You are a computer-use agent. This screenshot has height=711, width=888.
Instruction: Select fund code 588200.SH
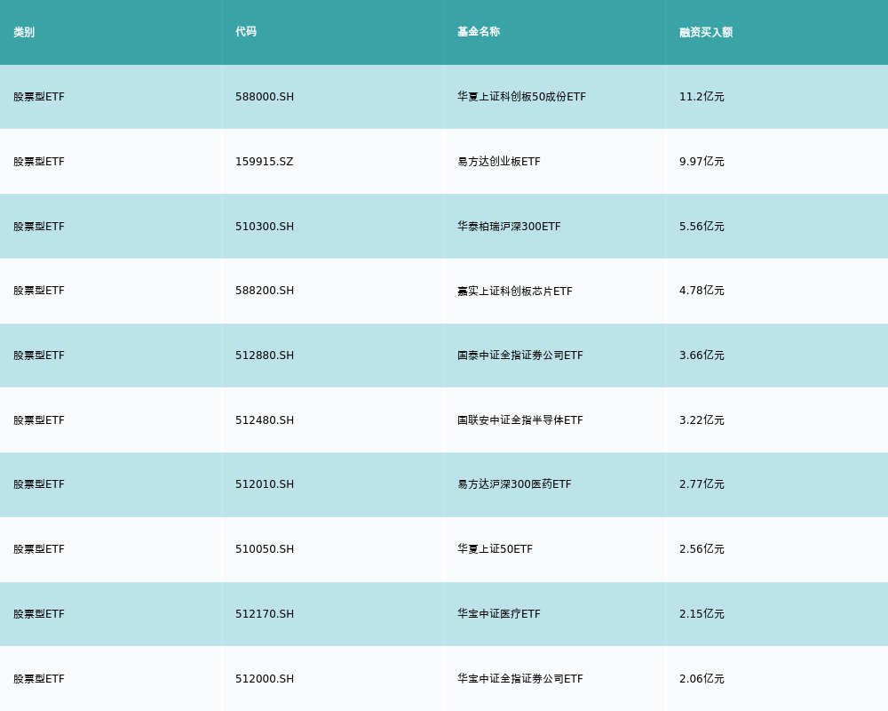265,291
